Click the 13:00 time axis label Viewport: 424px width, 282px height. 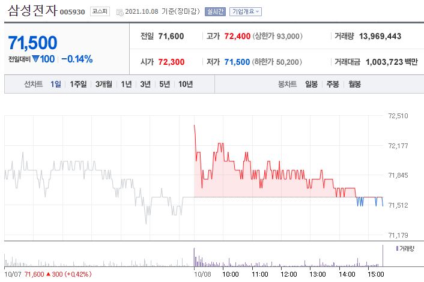point(318,274)
